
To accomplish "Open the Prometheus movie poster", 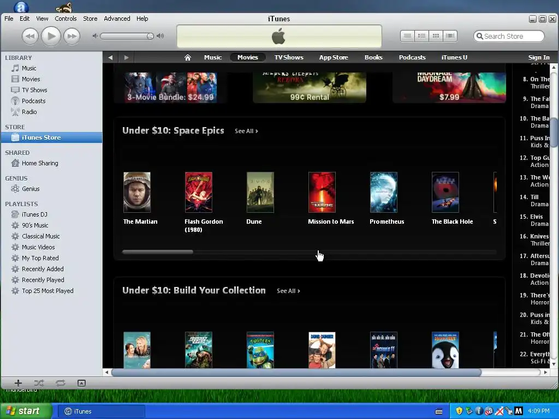I will [x=384, y=193].
